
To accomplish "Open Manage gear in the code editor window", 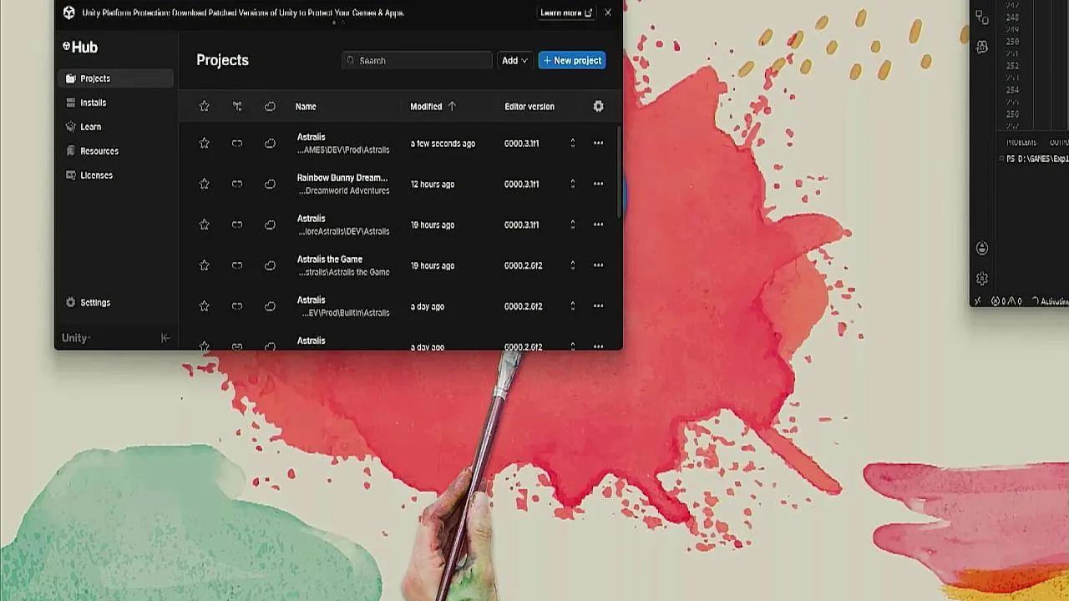I will [982, 279].
